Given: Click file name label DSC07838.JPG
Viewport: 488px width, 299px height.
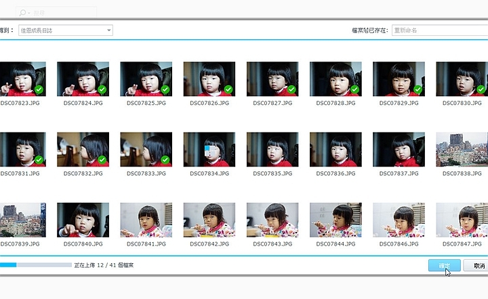Looking at the screenshot, I should (462, 174).
